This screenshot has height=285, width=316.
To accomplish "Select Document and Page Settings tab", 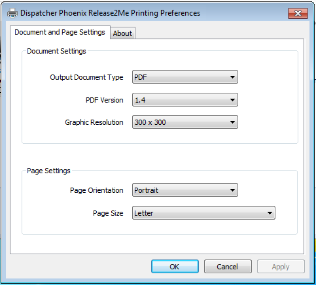I will pos(60,32).
